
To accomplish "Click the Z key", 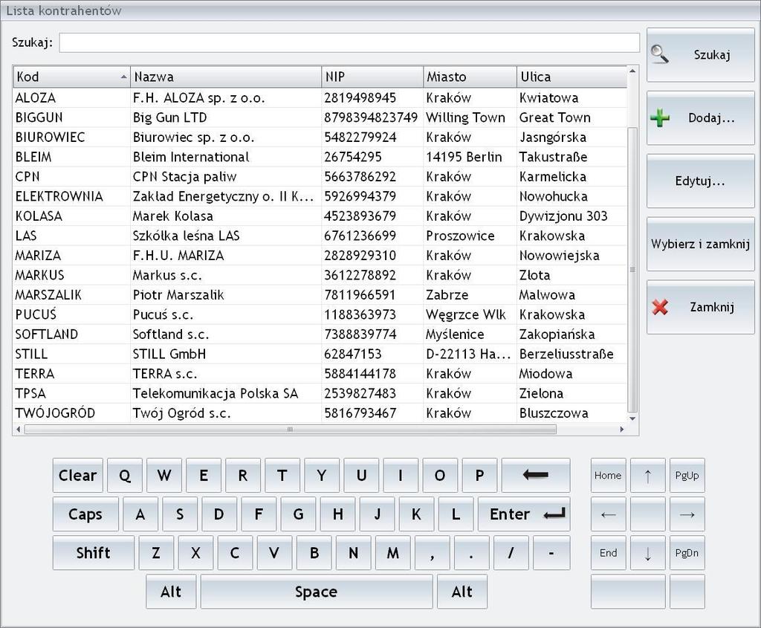I will tap(156, 553).
